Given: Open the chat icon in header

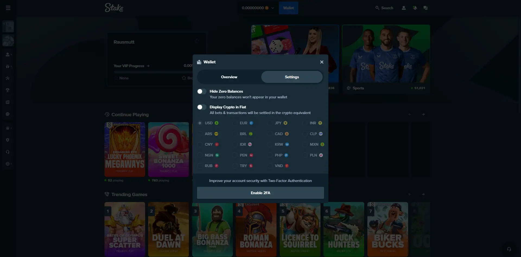Looking at the screenshot, I should click(x=425, y=8).
